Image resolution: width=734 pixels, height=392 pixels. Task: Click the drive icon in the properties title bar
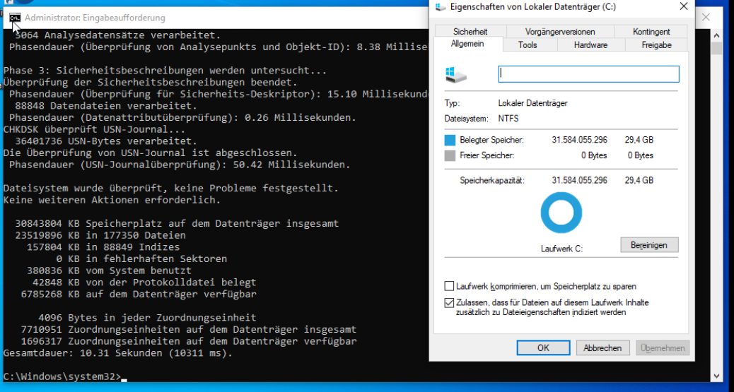coord(441,6)
